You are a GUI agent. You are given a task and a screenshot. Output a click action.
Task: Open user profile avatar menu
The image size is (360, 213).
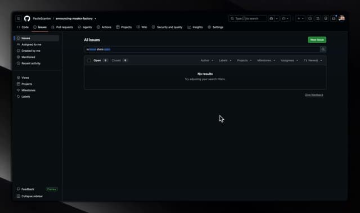click(x=341, y=19)
